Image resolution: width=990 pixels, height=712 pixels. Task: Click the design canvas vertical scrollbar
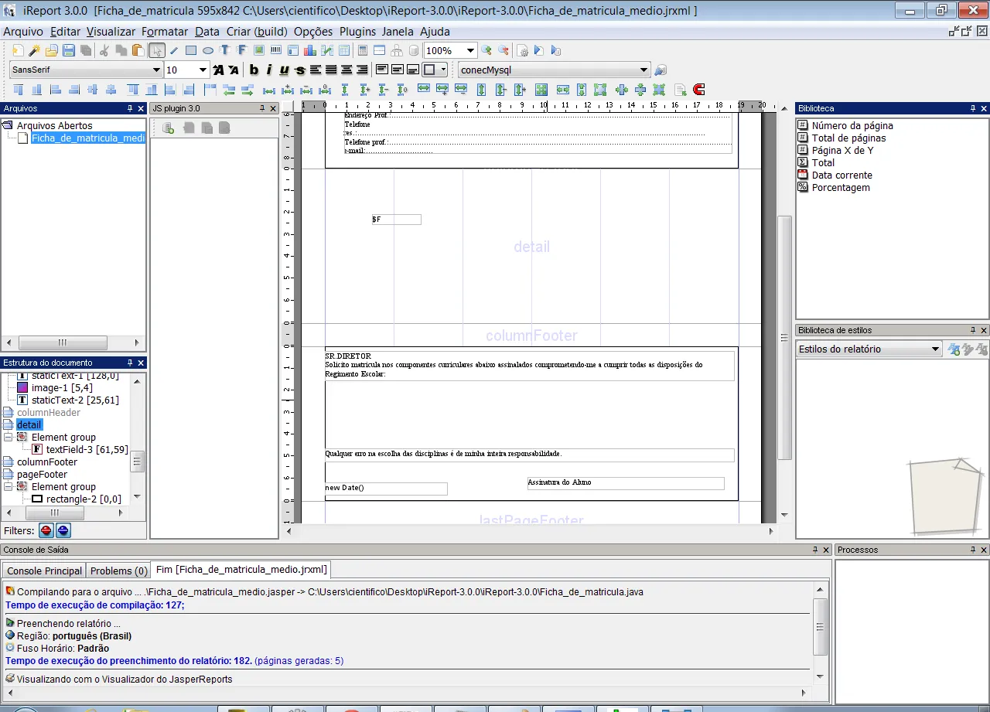784,338
